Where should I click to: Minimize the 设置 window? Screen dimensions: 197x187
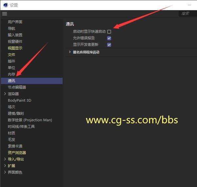[x=189, y=5]
